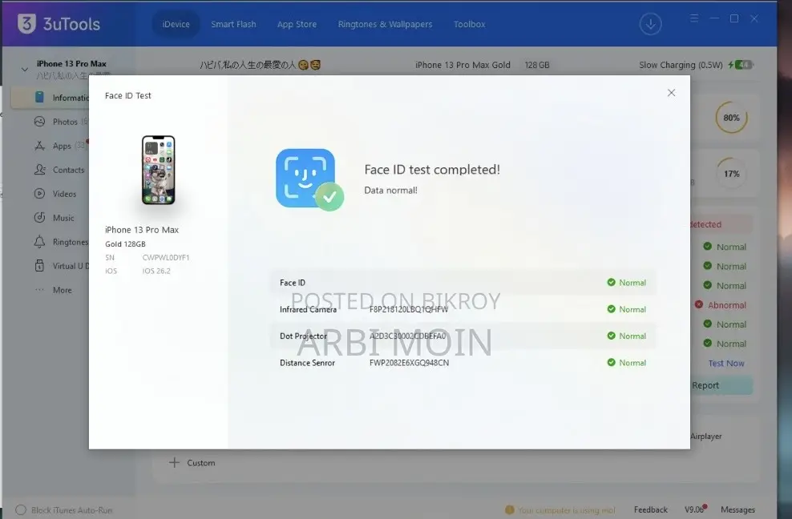Open the Ringtones bell icon in sidebar

pos(39,242)
